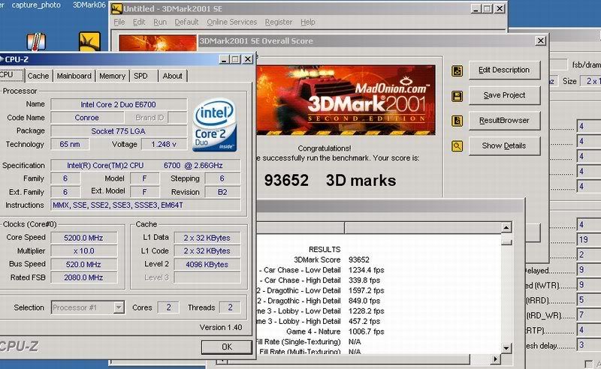The width and height of the screenshot is (601, 369).
Task: Open the Online Services menu
Action: (x=231, y=22)
